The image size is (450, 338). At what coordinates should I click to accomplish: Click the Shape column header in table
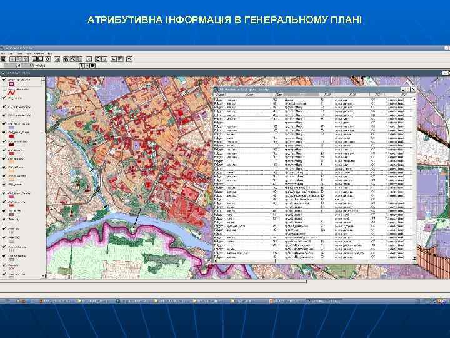pyautogui.click(x=221, y=95)
